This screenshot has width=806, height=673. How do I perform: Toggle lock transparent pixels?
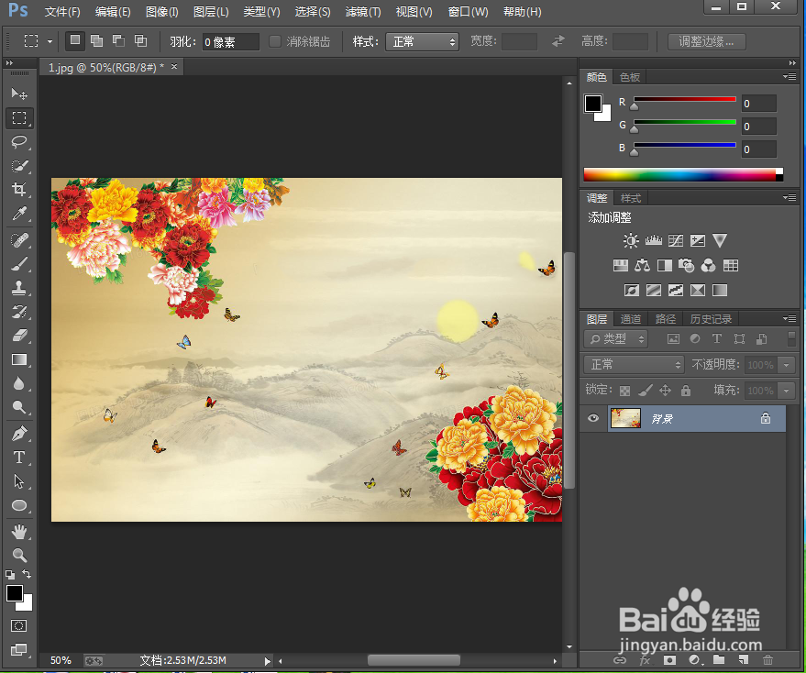click(x=624, y=391)
